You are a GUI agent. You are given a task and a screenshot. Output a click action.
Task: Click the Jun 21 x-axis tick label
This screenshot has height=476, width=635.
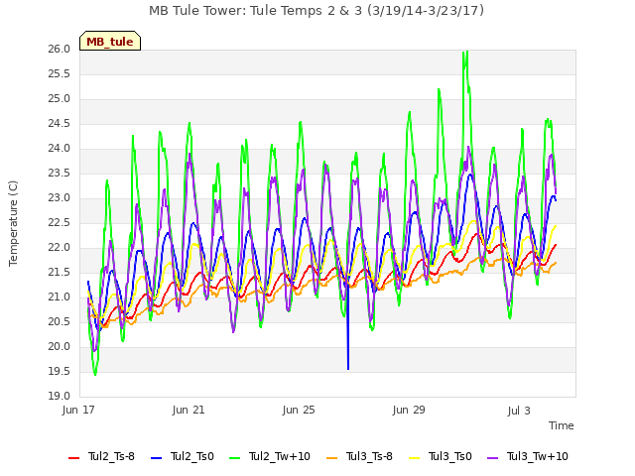coord(189,410)
